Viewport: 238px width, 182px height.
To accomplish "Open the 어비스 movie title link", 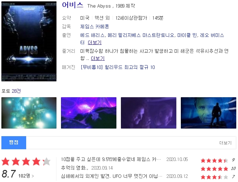I will pyautogui.click(x=73, y=5).
